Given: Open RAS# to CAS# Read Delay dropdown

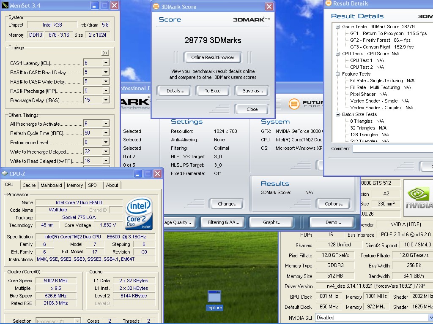Looking at the screenshot, I should (x=106, y=72).
